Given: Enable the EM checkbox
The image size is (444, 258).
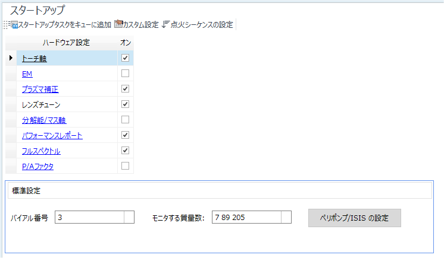Looking at the screenshot, I should pyautogui.click(x=125, y=74).
